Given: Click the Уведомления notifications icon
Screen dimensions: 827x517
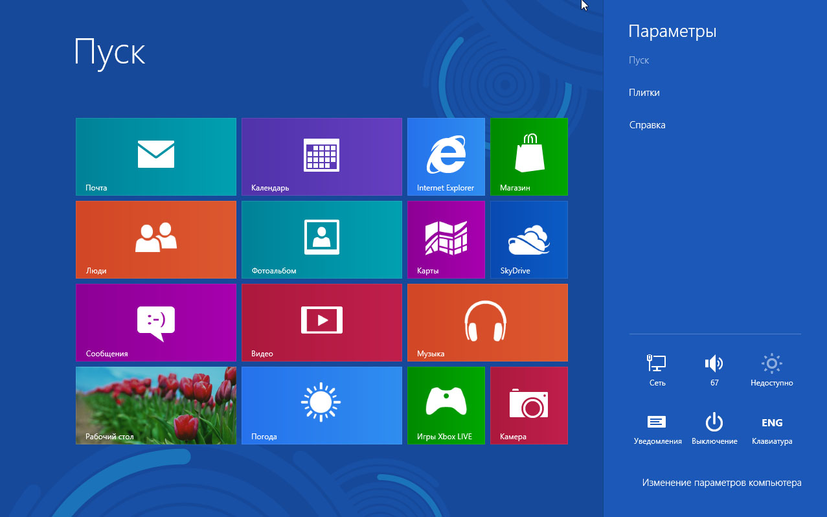Looking at the screenshot, I should click(x=657, y=429).
